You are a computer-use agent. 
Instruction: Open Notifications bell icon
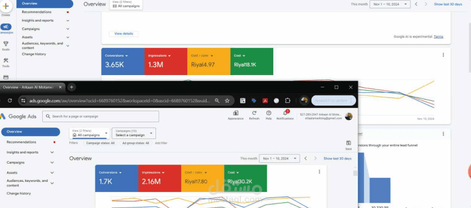point(285,113)
